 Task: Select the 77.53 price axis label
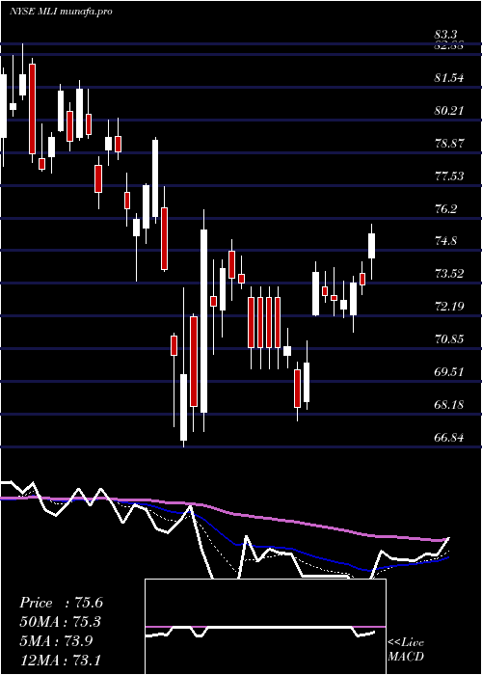(449, 176)
